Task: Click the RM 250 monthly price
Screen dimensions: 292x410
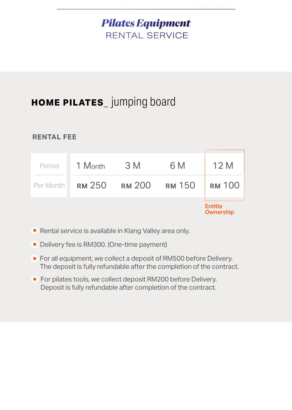Action: pos(92,185)
